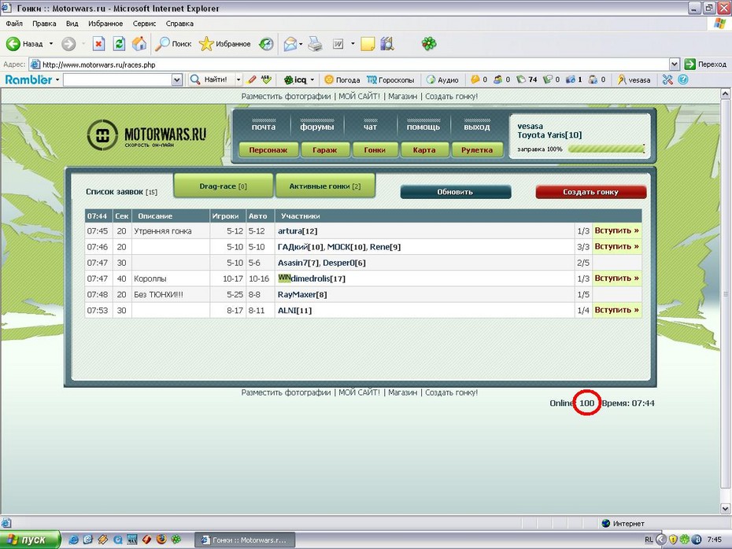Screen dimensions: 732x549
Task: Expand the Edit with Word dropdown arrow
Action: 353,44
